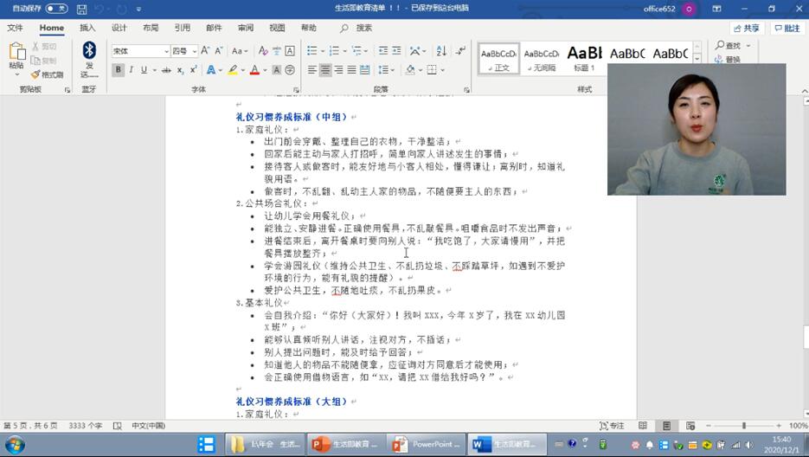Screen dimensions: 809x457
Task: Toggle bold formatting
Action: tap(119, 70)
